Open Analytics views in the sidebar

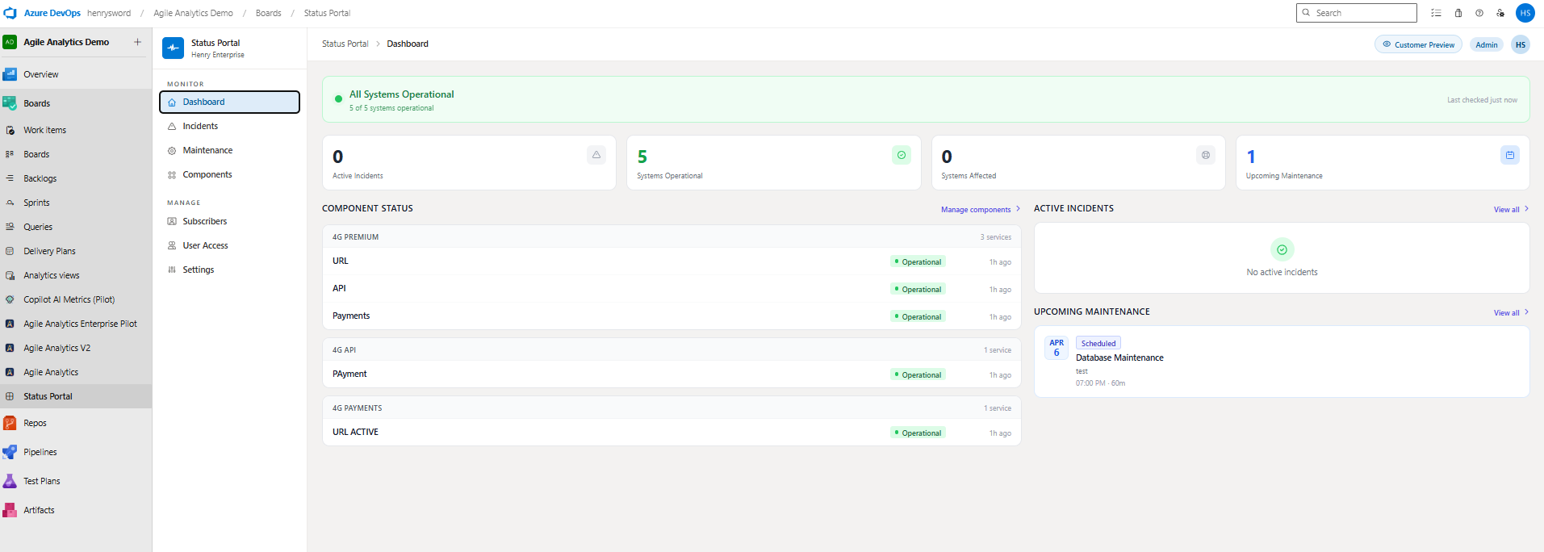pyautogui.click(x=76, y=275)
